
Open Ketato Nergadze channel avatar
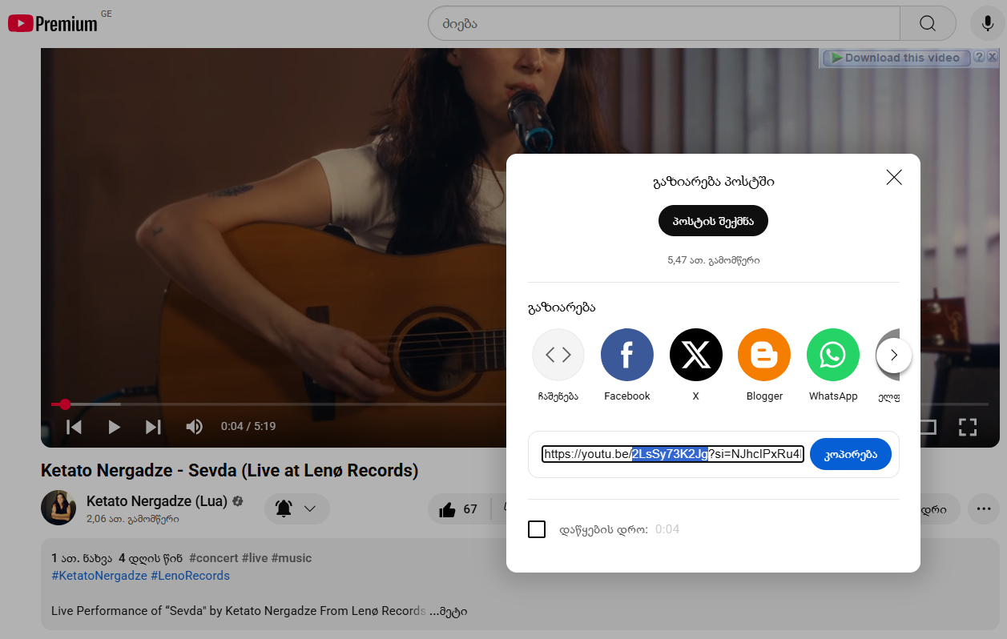(58, 508)
